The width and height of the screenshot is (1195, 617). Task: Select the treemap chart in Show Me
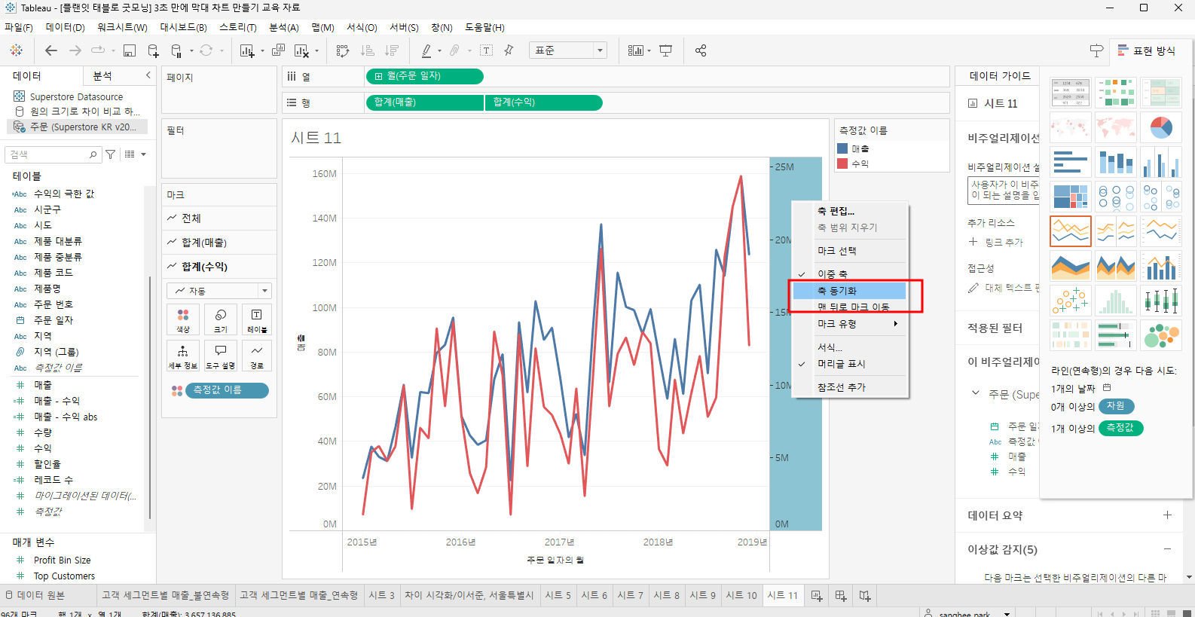pyautogui.click(x=1071, y=197)
